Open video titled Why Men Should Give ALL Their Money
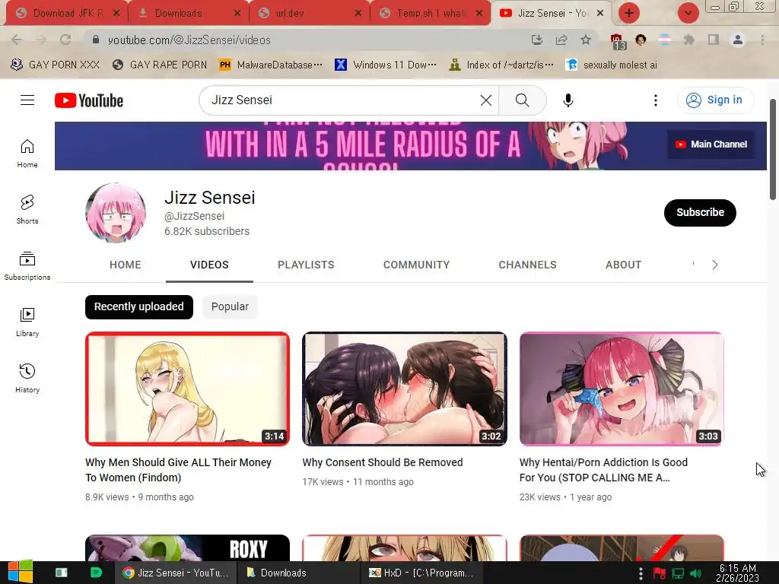The image size is (779, 584). click(178, 470)
